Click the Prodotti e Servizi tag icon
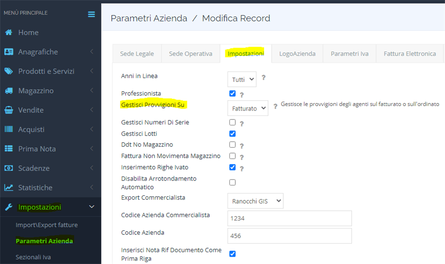The height and width of the screenshot is (264, 445). pos(9,71)
